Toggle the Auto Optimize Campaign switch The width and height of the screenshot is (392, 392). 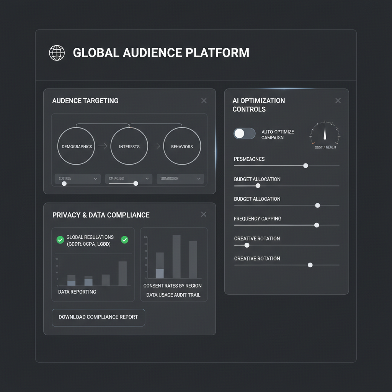click(244, 134)
